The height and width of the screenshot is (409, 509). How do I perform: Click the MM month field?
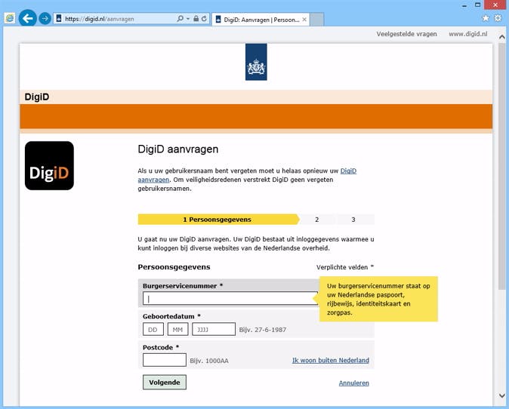[177, 330]
